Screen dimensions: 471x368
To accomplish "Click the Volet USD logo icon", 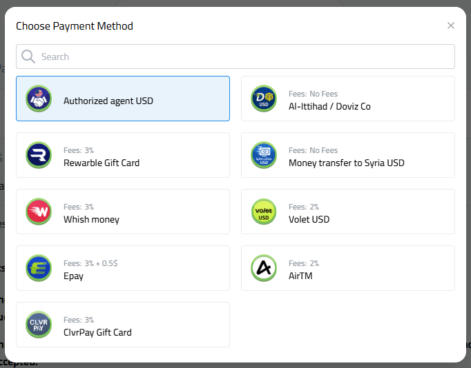I will (x=264, y=212).
